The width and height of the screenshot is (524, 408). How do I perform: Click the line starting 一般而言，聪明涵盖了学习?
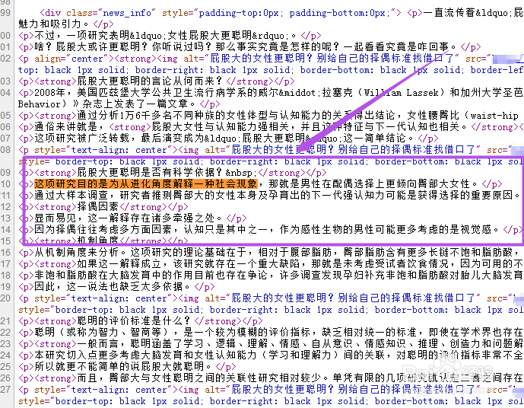pos(271,344)
